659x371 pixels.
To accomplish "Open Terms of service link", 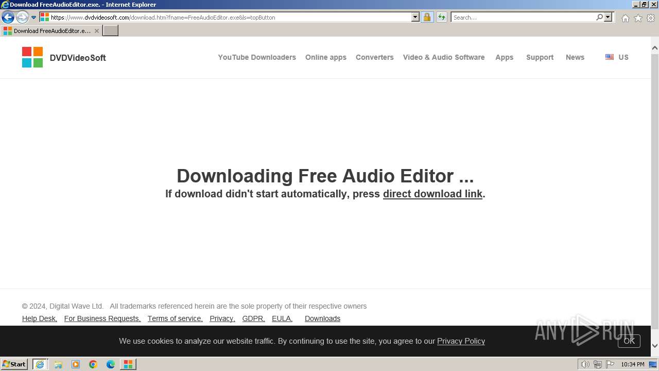I will [x=175, y=318].
